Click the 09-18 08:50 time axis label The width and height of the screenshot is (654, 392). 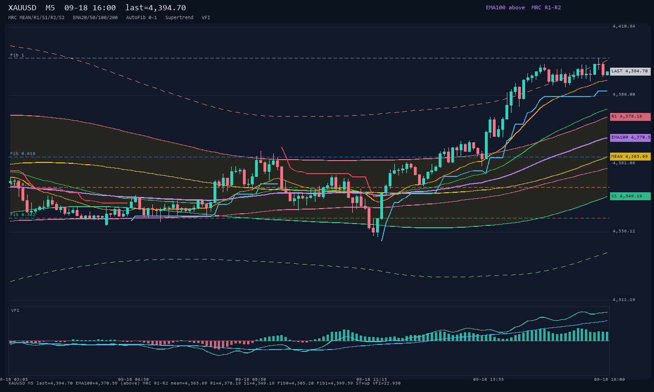click(251, 379)
